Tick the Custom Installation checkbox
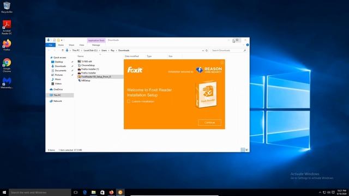 click(x=129, y=101)
